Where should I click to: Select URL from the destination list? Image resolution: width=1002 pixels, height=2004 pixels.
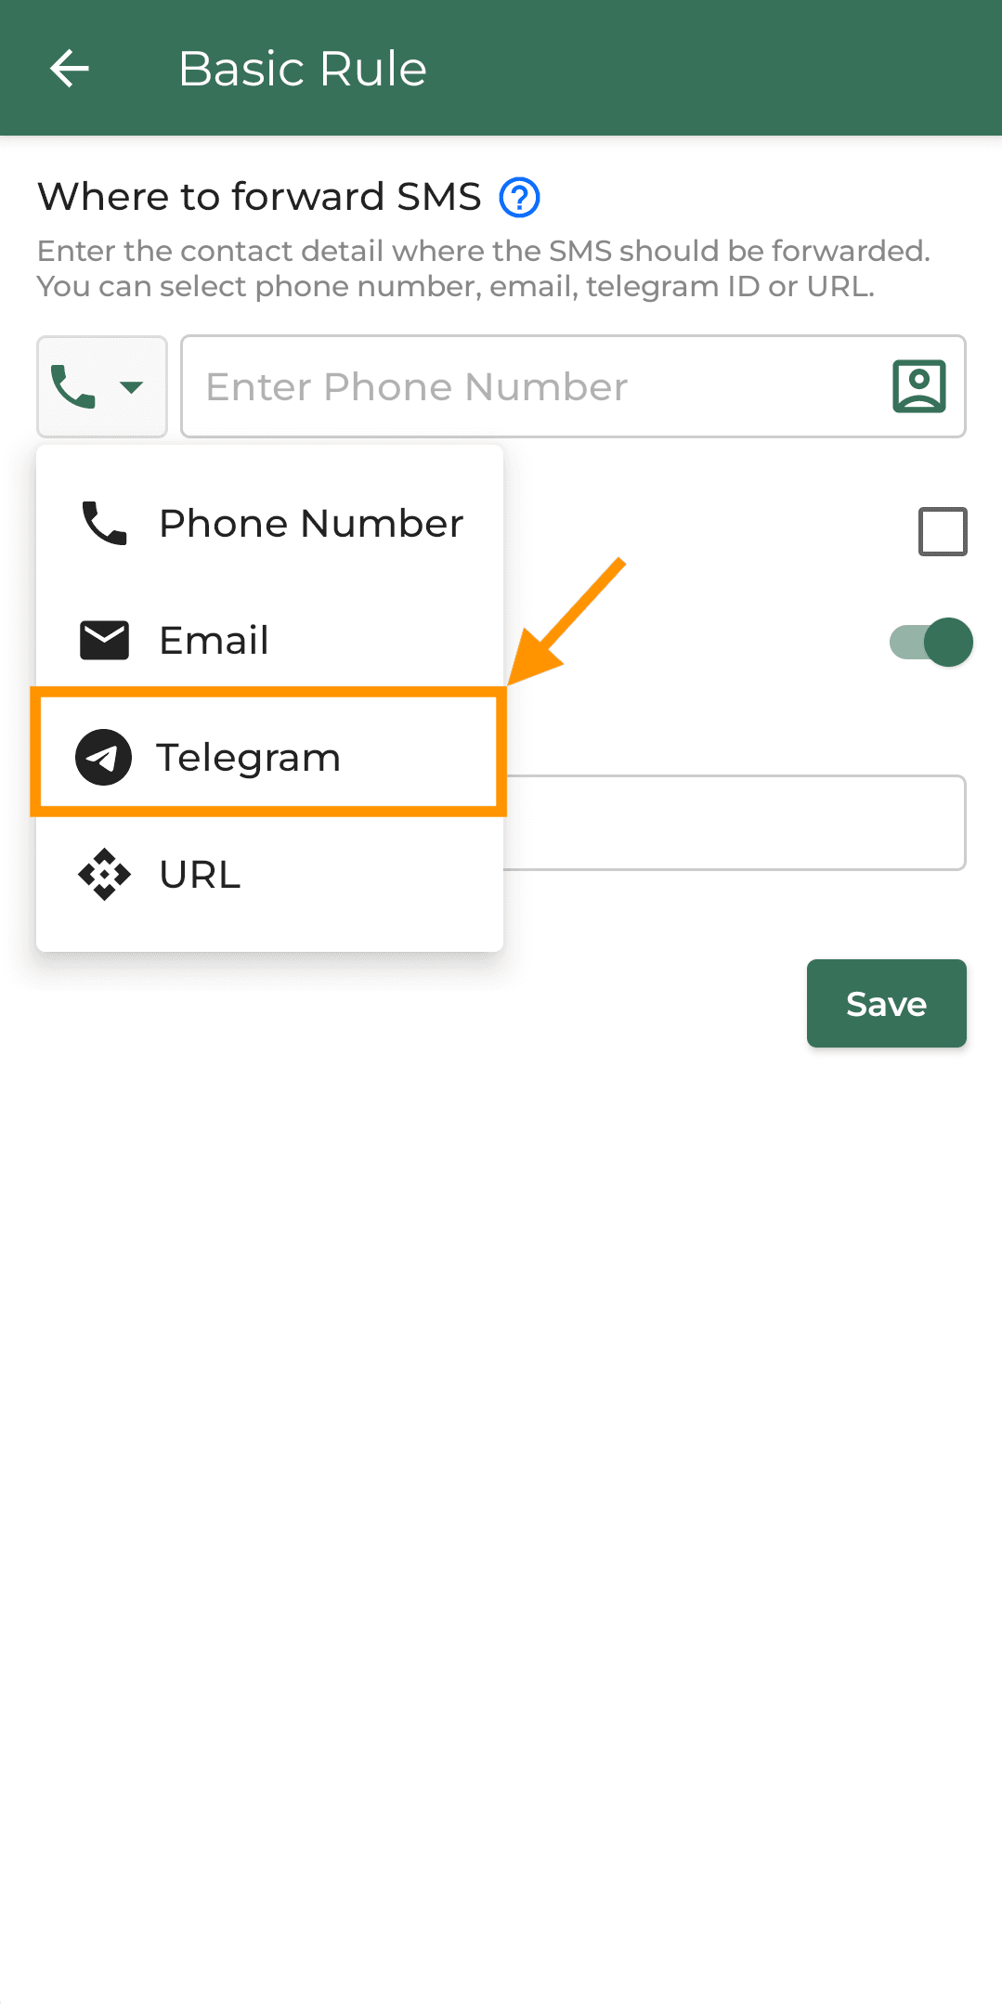coord(199,873)
